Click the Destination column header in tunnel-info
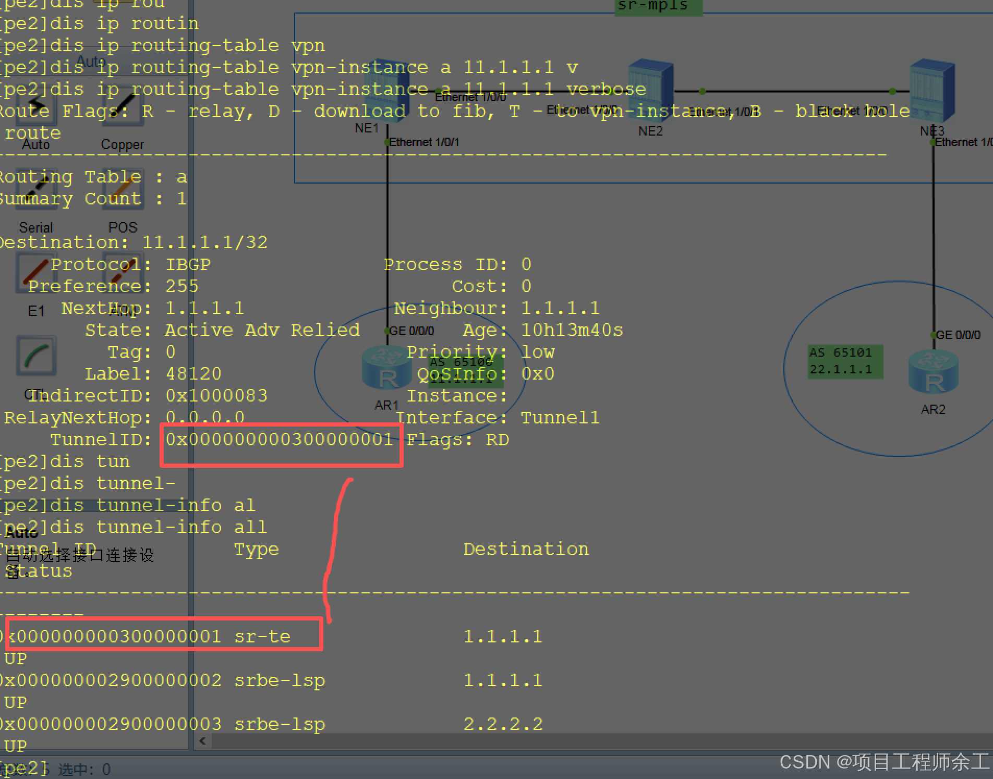The image size is (993, 779). [x=526, y=549]
